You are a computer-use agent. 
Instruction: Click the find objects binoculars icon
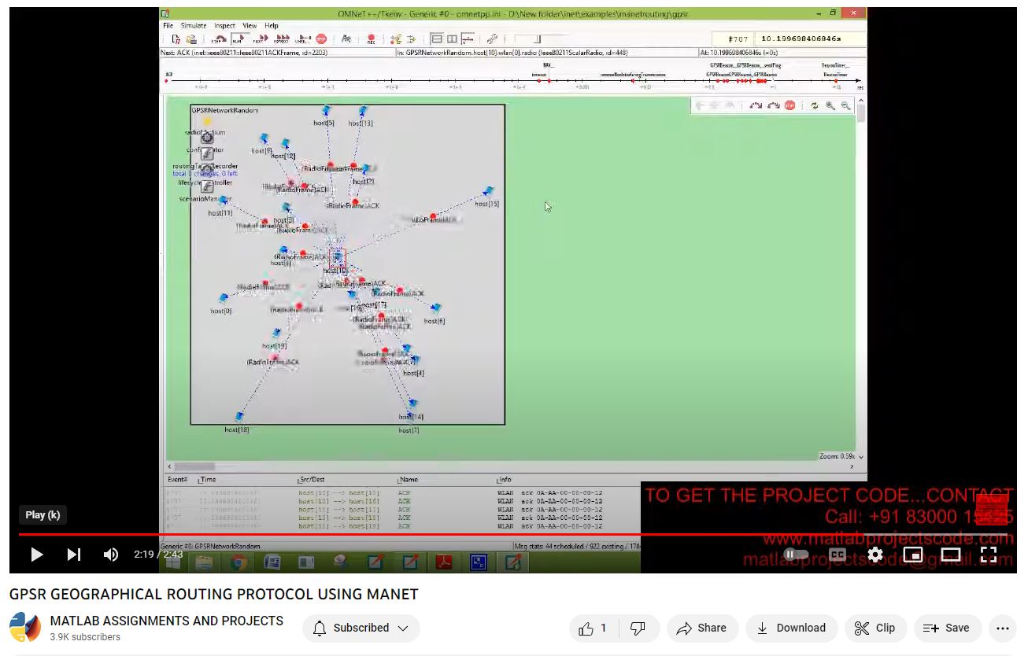pos(346,39)
